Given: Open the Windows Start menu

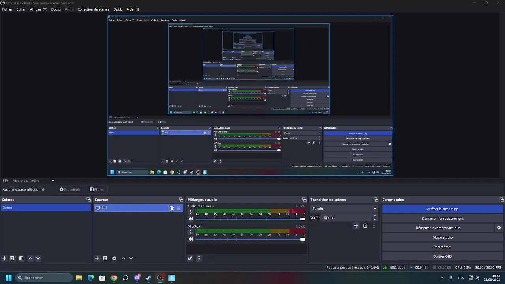Looking at the screenshot, I should coord(8,278).
